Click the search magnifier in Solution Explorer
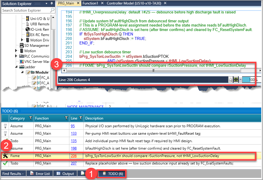The width and height of the screenshot is (263, 180). coord(52,10)
